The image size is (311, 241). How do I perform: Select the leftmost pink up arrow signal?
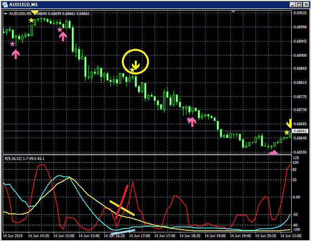[x=16, y=54]
